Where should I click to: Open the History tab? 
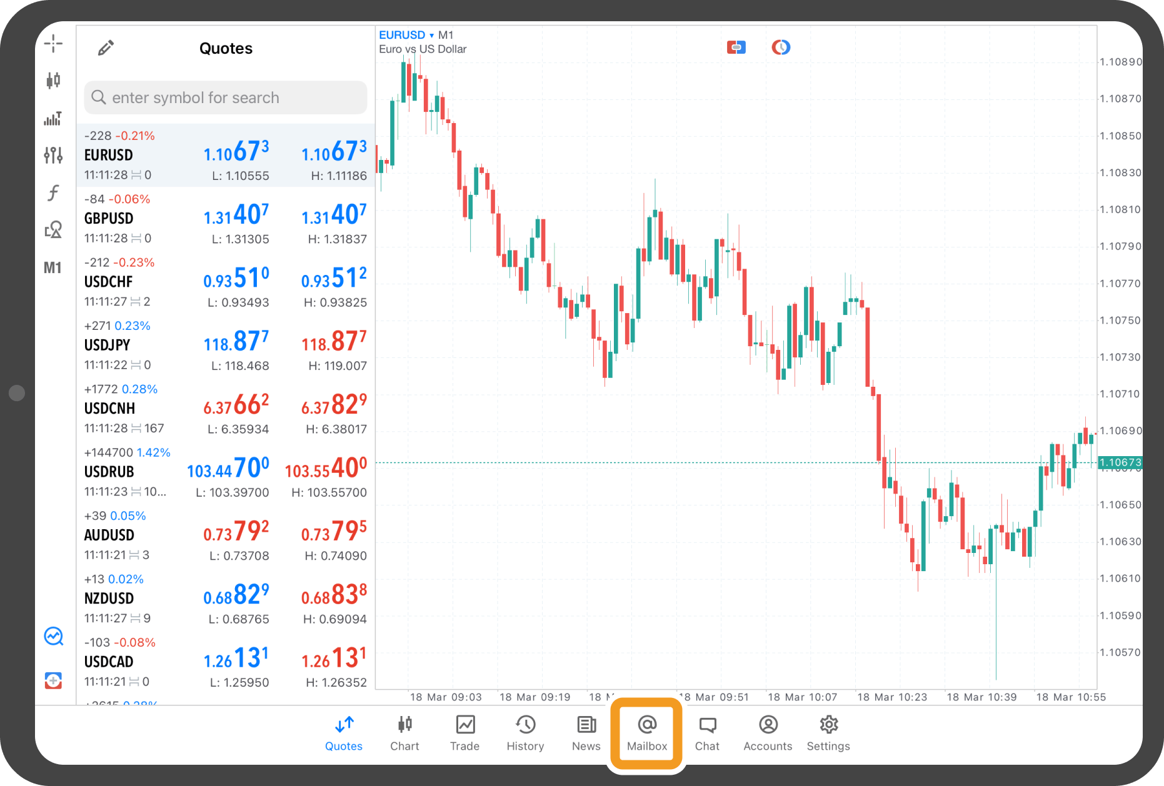[525, 733]
